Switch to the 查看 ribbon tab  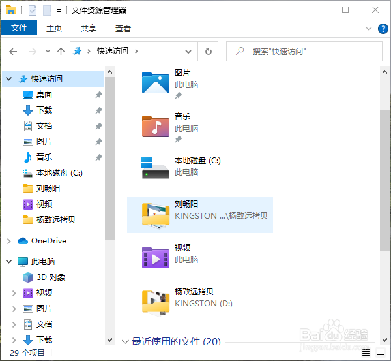pyautogui.click(x=123, y=28)
